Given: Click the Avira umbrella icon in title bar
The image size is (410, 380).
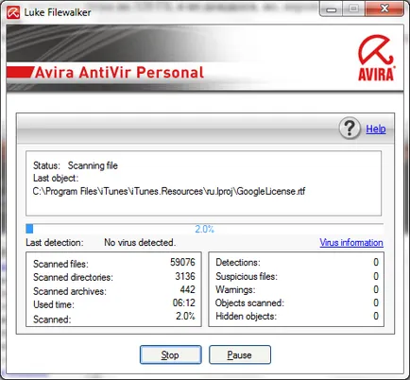Looking at the screenshot, I should tap(13, 12).
